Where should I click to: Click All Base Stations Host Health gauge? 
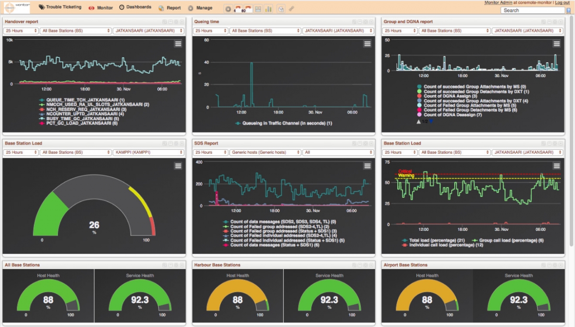coord(48,294)
